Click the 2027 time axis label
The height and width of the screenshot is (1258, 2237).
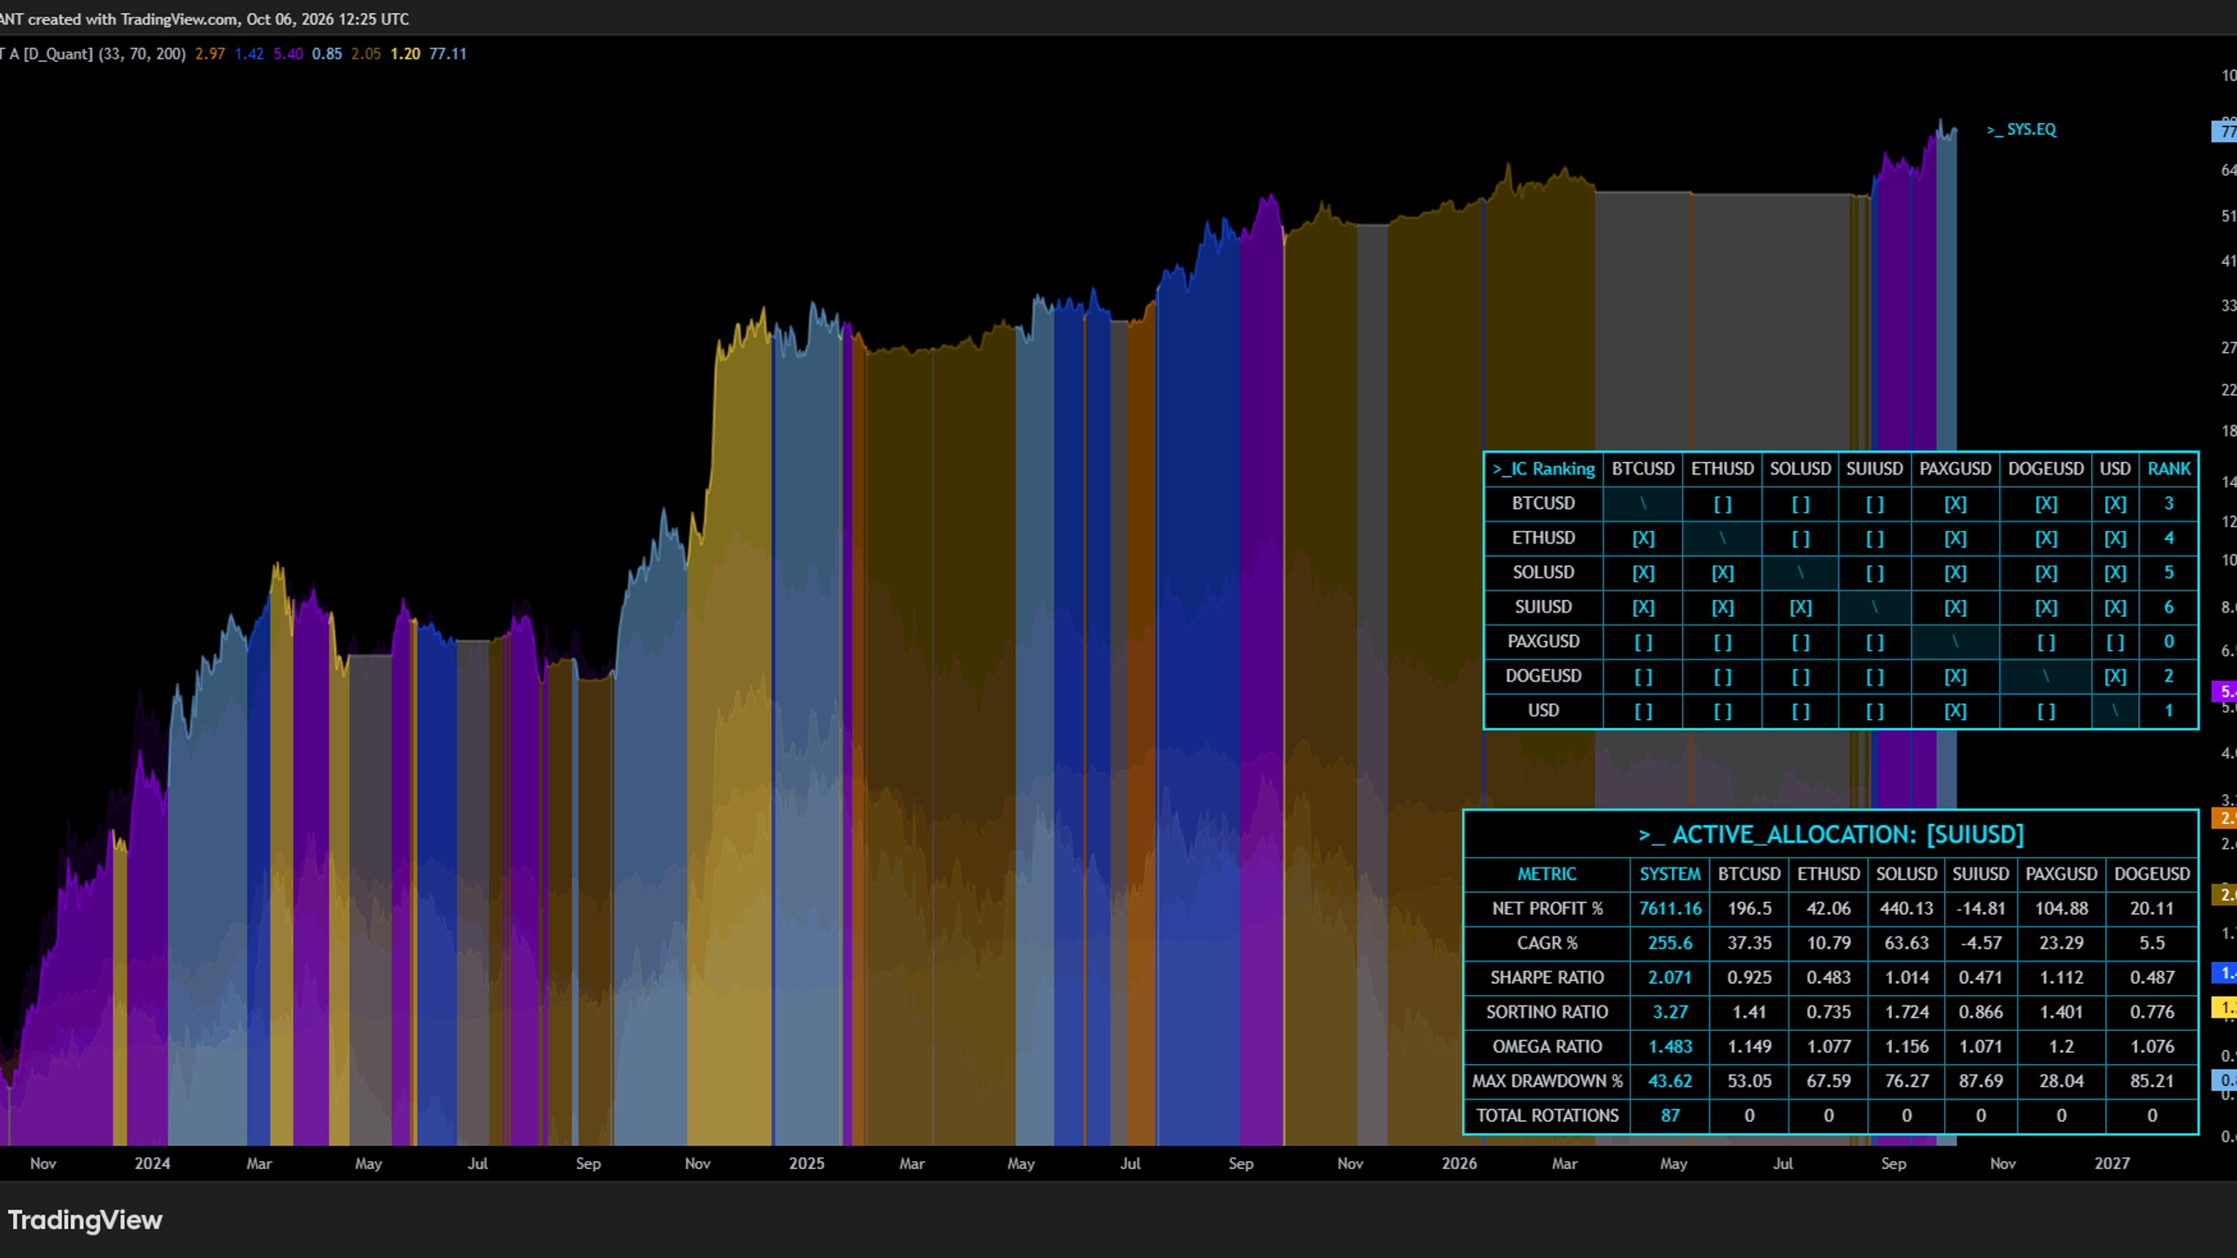pos(2111,1164)
